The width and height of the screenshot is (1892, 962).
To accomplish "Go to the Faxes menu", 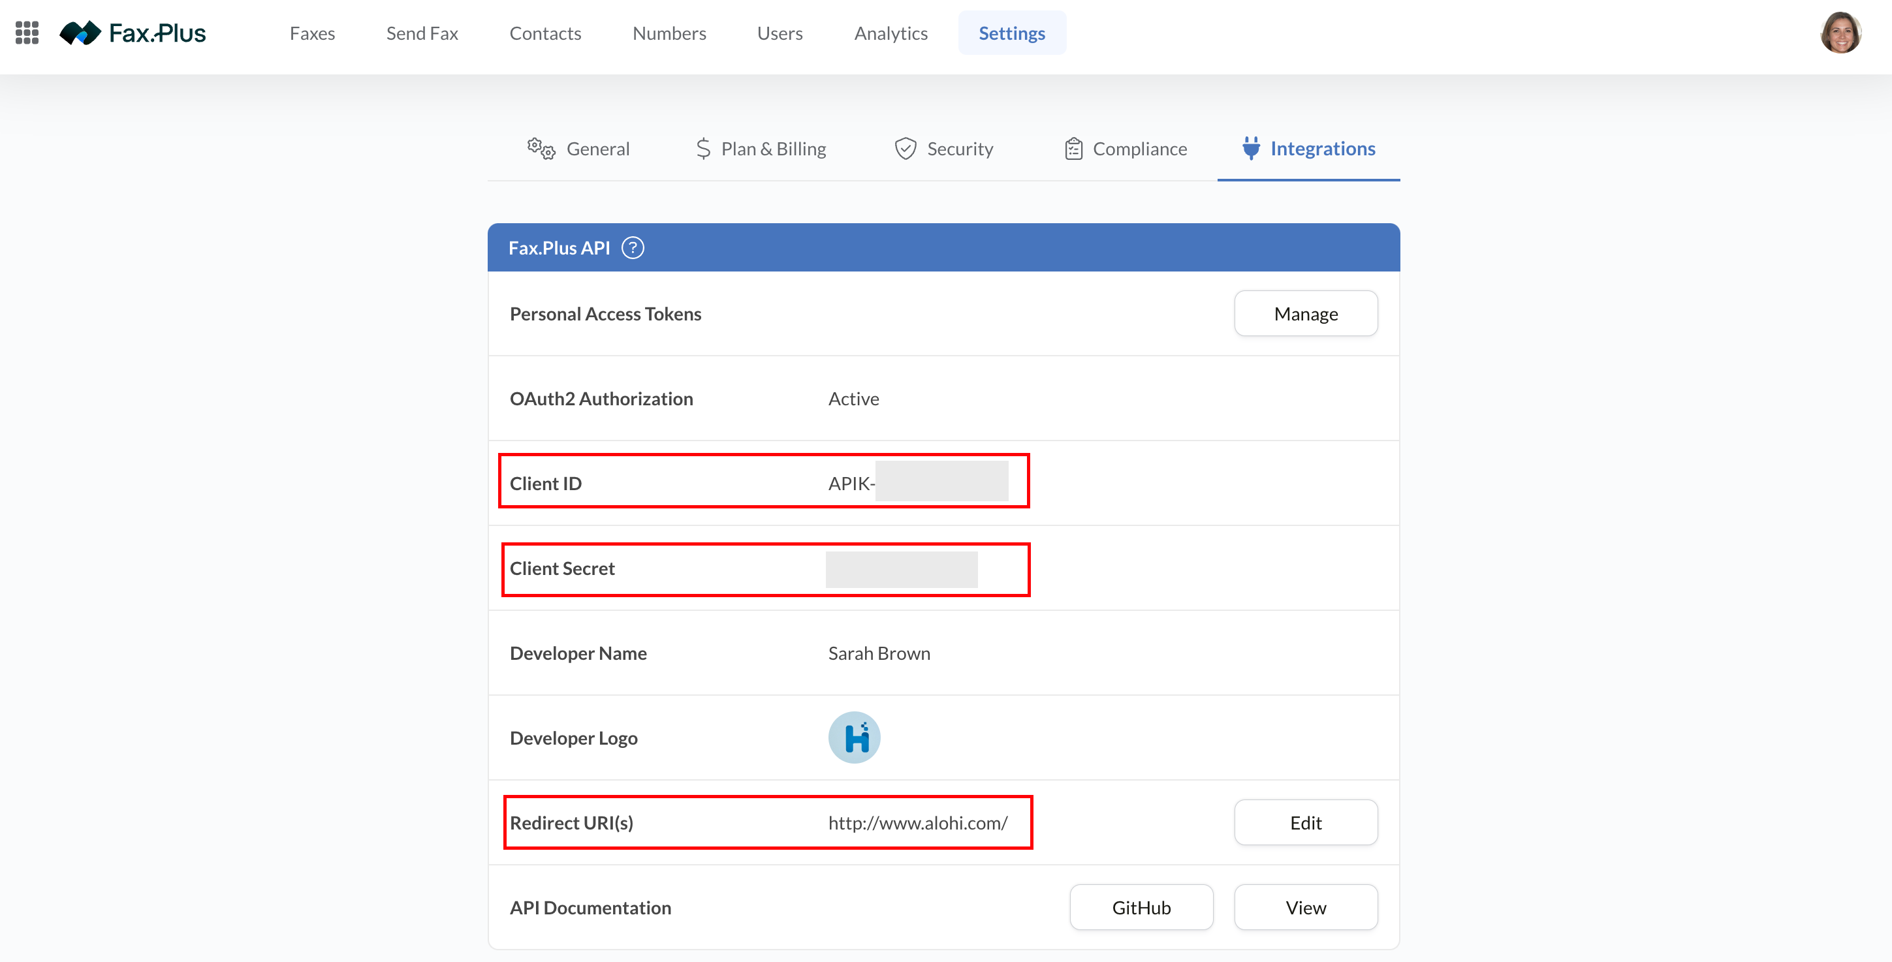I will 312,33.
